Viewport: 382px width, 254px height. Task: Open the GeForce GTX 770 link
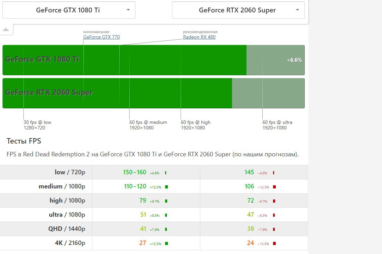(x=101, y=37)
